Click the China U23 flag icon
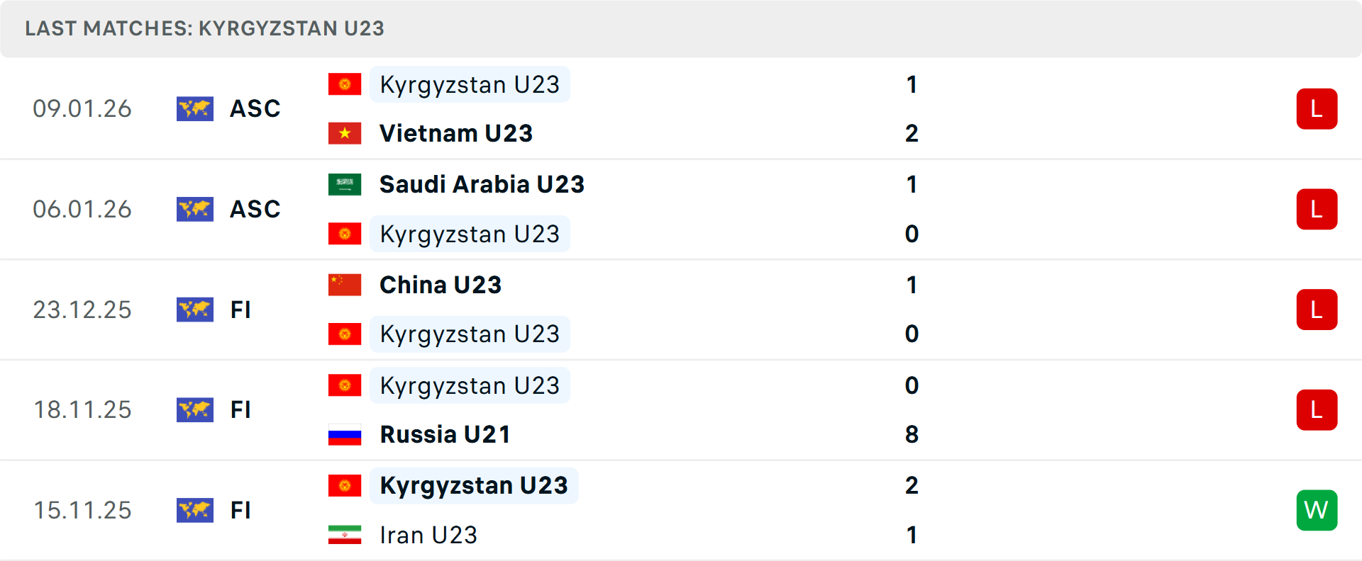 click(x=345, y=285)
